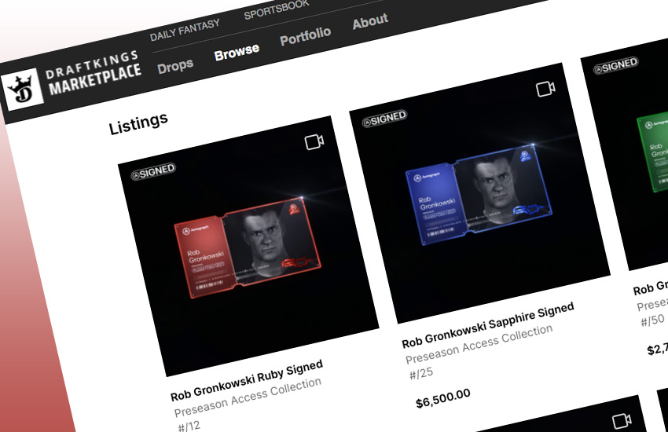668x432 pixels.
Task: Switch to Sportsbook
Action: (276, 9)
